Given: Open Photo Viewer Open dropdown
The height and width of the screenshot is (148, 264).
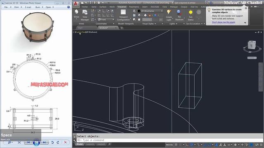Looking at the screenshot, I should pos(49,7).
